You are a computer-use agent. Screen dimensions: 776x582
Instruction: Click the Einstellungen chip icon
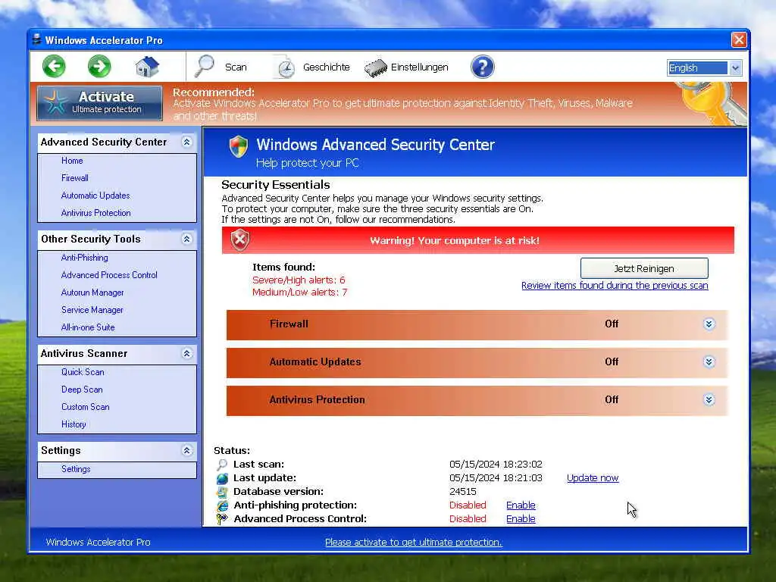pyautogui.click(x=376, y=67)
